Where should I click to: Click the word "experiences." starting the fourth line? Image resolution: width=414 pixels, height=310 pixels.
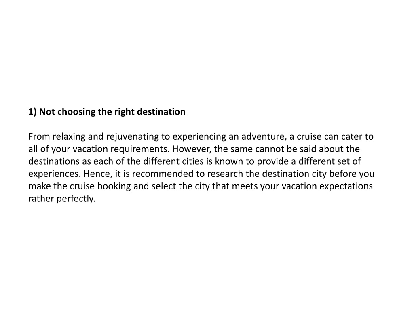click(x=55, y=174)
